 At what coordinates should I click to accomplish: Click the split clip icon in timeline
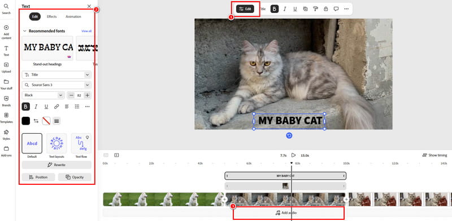click(116, 156)
